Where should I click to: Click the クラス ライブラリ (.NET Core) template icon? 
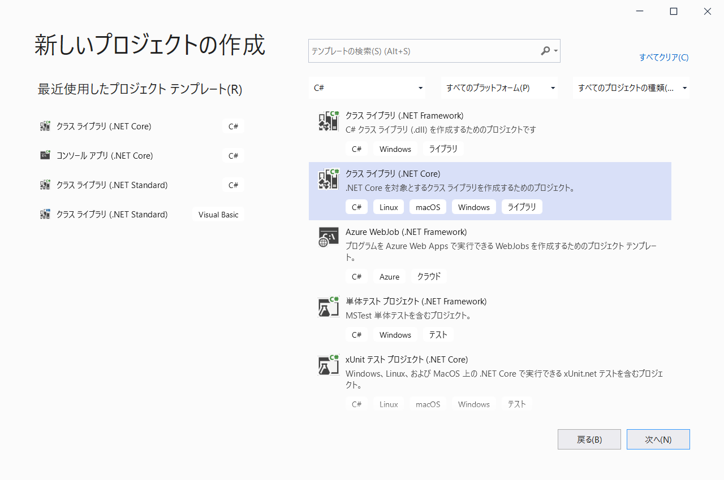click(x=328, y=179)
